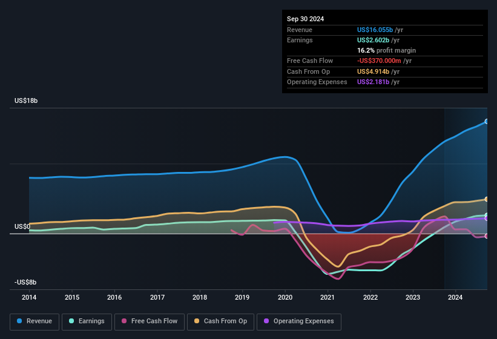The width and height of the screenshot is (497, 339).
Task: Click the 2014 x-axis label
Action: (x=29, y=297)
